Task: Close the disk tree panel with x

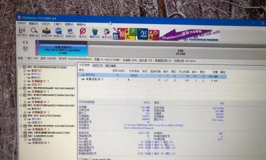Action: tap(75, 64)
